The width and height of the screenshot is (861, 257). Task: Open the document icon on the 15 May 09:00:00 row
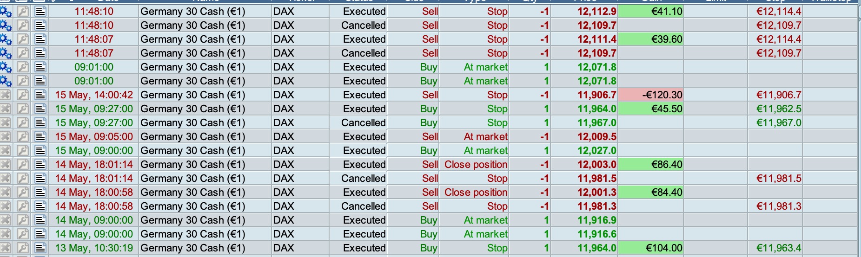click(41, 151)
